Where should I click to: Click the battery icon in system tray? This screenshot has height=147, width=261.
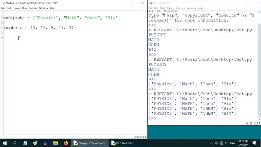[x=226, y=143]
